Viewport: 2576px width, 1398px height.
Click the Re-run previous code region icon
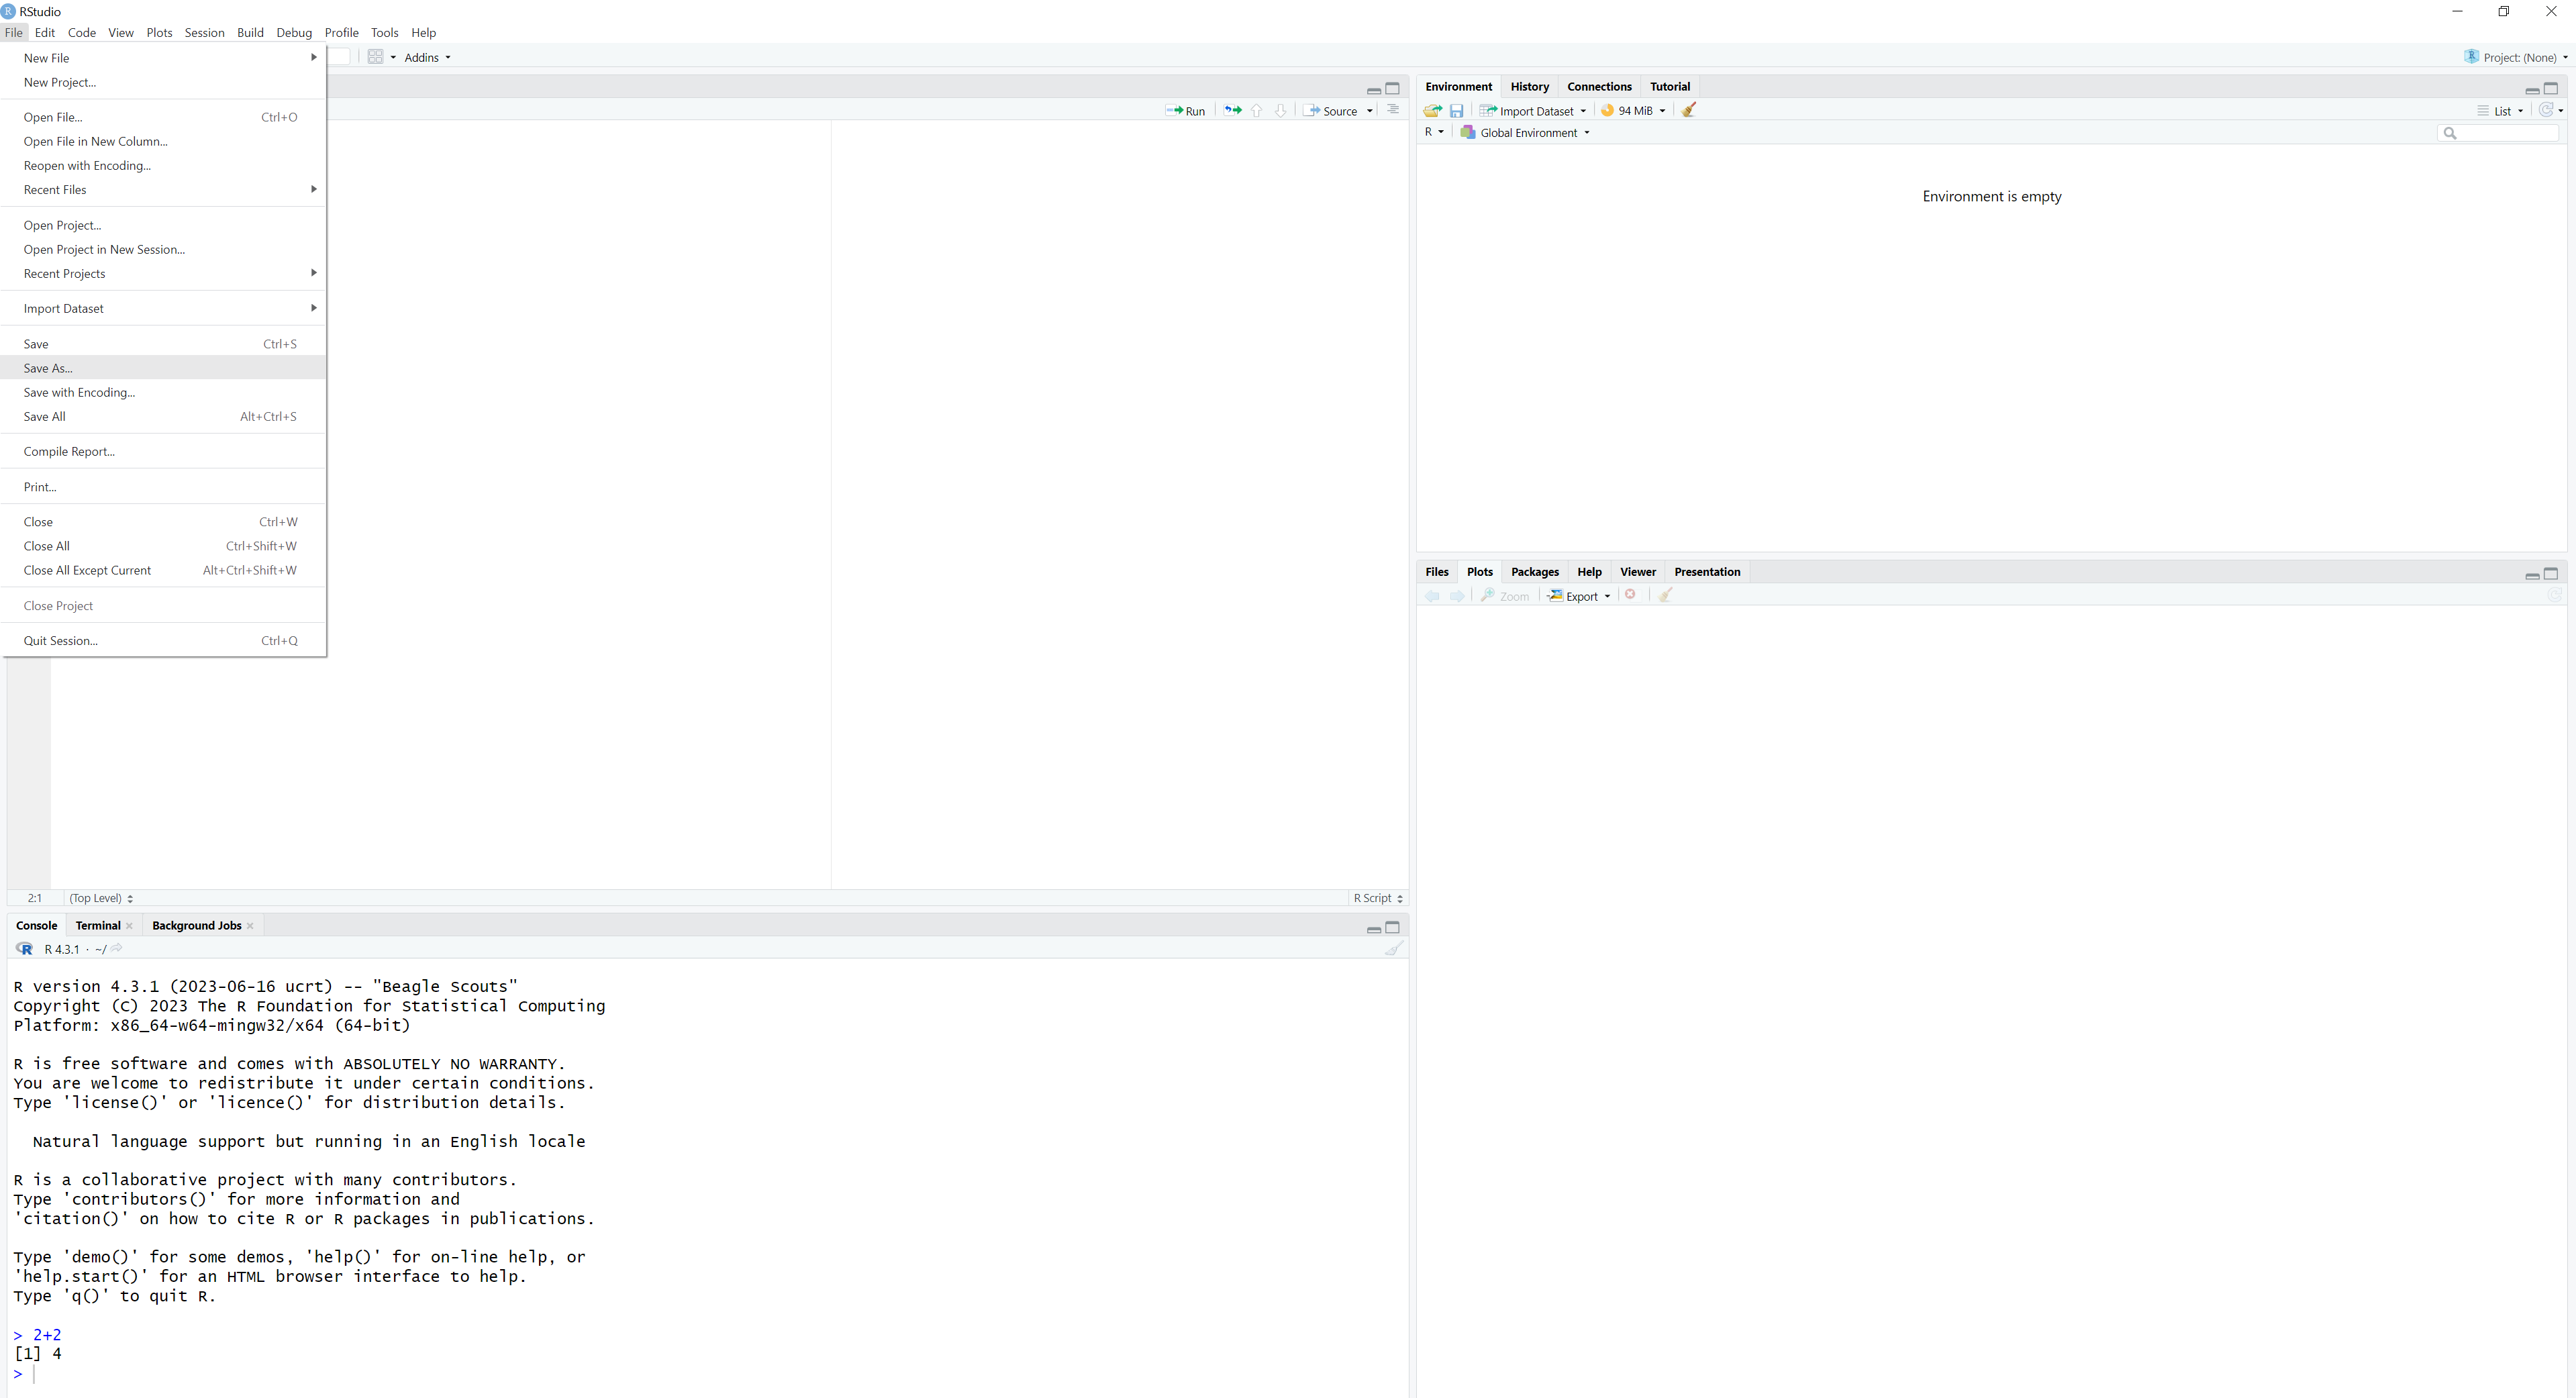[1233, 111]
